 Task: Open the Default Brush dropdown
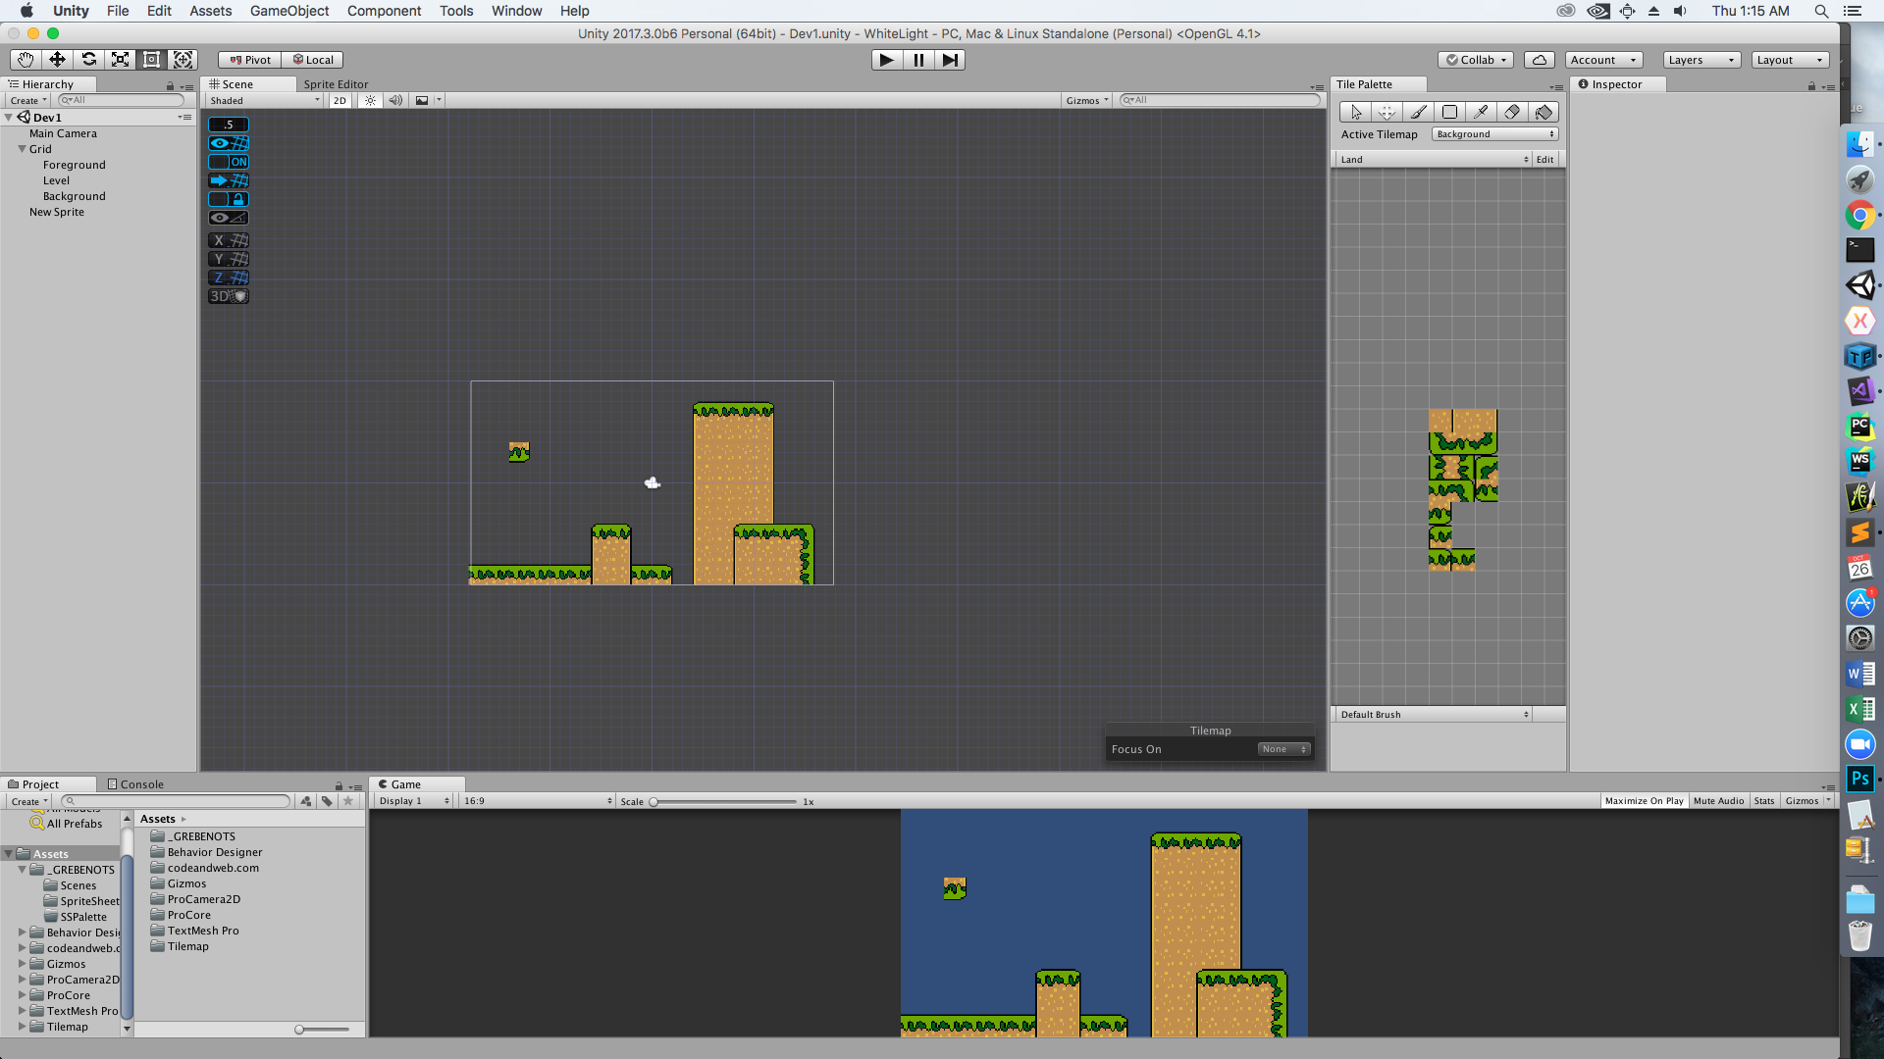pos(1433,714)
